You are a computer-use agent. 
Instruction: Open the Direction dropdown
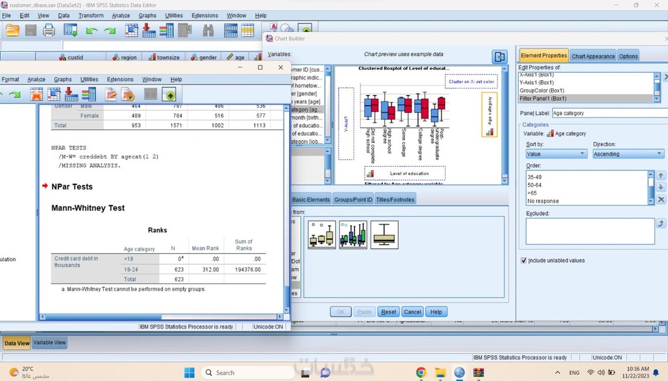click(628, 154)
